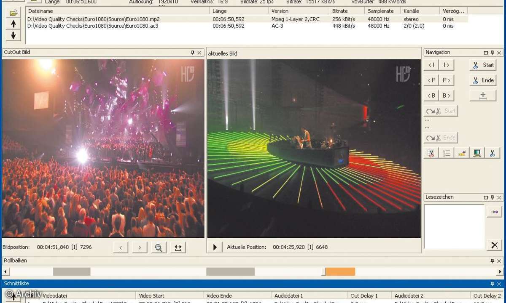Click the Audiodatei 2 column header

click(x=431, y=296)
